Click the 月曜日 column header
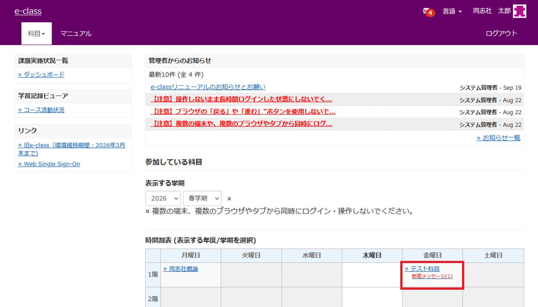538x307 pixels. pos(191,256)
